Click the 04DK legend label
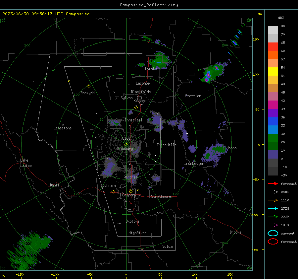Viewport: 298px width, 279px height. 285,192
